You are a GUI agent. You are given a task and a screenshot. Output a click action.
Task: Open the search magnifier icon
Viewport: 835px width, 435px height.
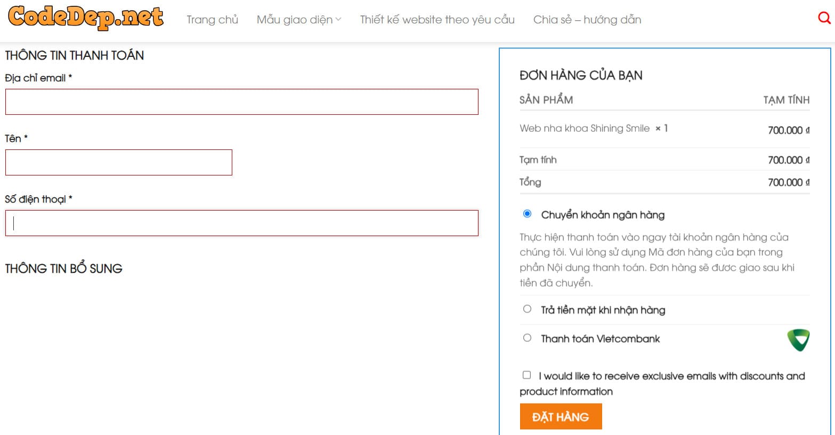(x=824, y=19)
